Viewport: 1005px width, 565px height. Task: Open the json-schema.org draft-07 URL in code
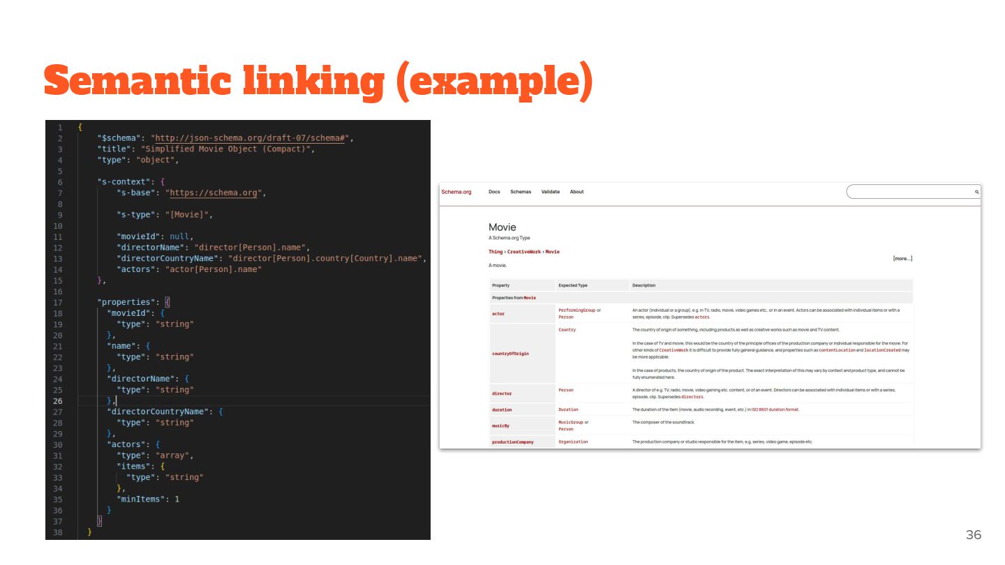click(x=250, y=138)
